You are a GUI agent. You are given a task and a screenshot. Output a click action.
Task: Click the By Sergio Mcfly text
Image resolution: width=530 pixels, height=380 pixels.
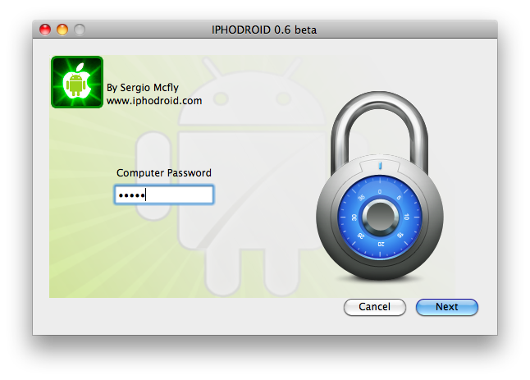(x=142, y=88)
